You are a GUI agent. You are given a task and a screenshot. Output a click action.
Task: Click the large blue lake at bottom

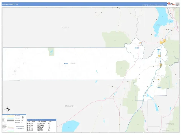(70, 126)
